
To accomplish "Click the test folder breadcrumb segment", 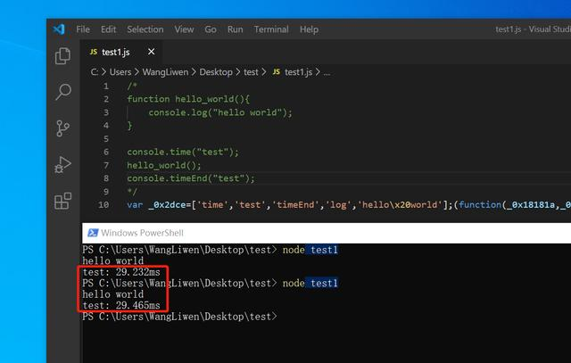I will coord(251,72).
